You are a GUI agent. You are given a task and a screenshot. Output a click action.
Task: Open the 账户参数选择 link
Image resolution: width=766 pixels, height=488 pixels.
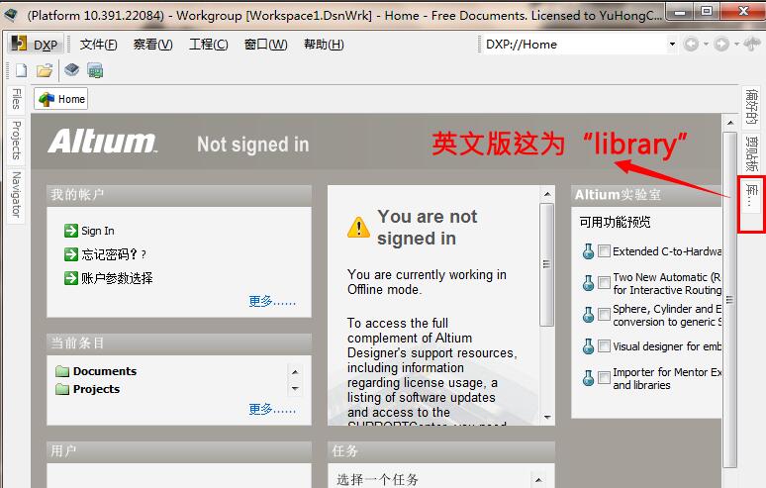pyautogui.click(x=117, y=278)
